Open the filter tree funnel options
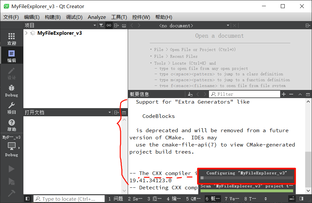Viewport: 312px width, 203px height. pyautogui.click(x=101, y=25)
